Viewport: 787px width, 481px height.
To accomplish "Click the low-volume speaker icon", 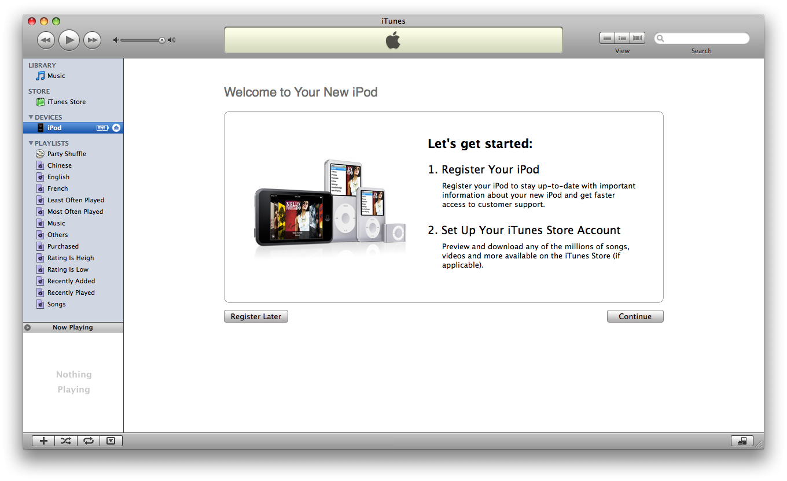I will [x=116, y=40].
